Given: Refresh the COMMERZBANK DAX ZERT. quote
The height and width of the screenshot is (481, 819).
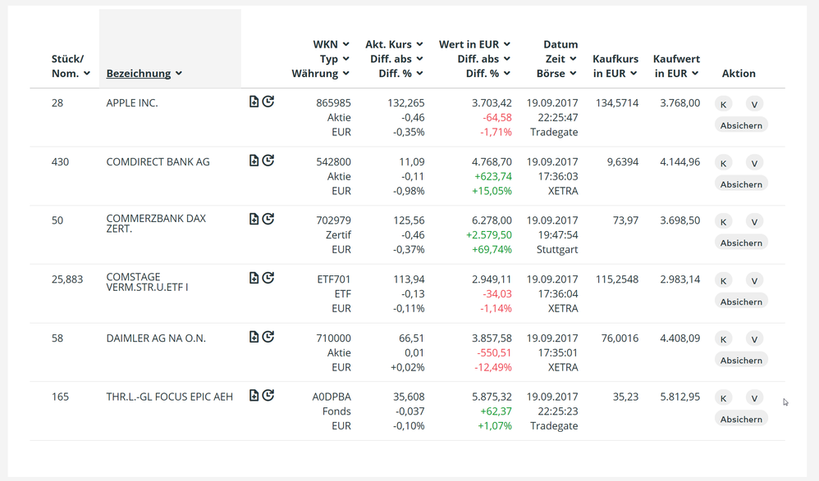Looking at the screenshot, I should (x=268, y=219).
